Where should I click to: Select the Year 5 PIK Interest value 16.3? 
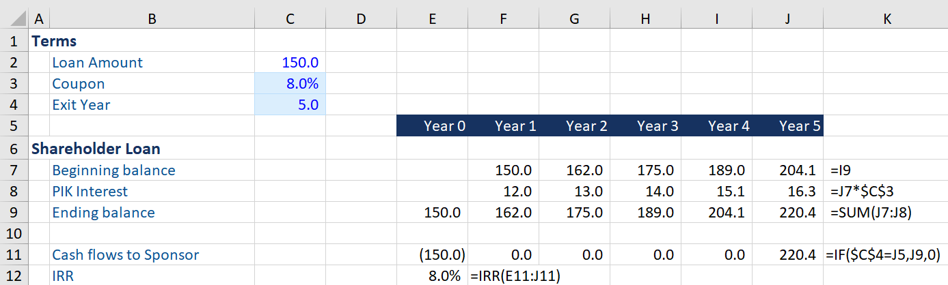[787, 192]
